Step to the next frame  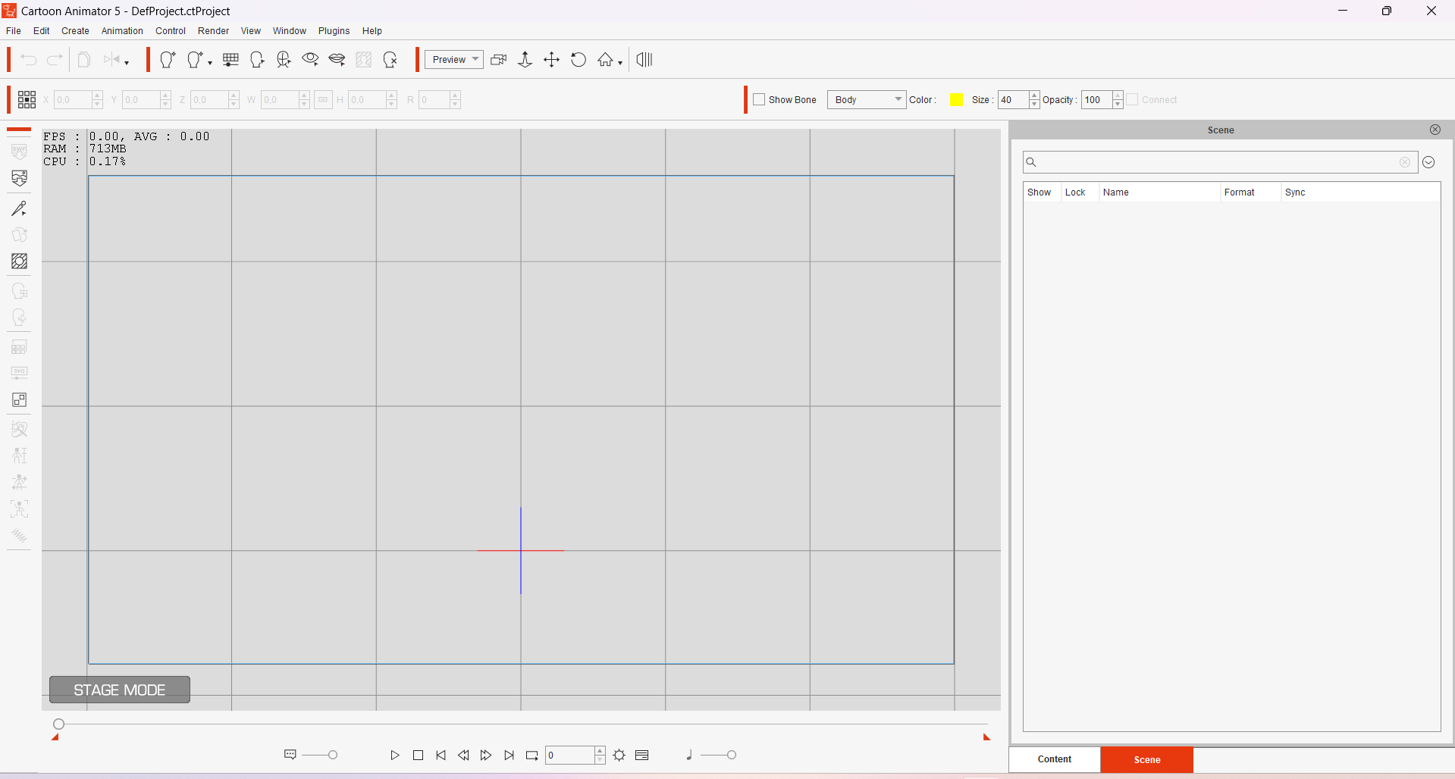[486, 756]
